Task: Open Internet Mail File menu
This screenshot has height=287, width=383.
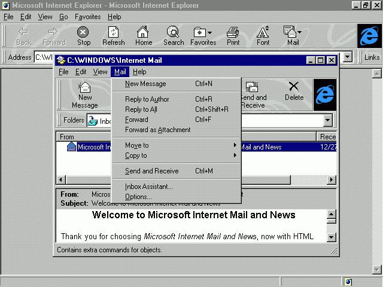Action: (x=63, y=72)
